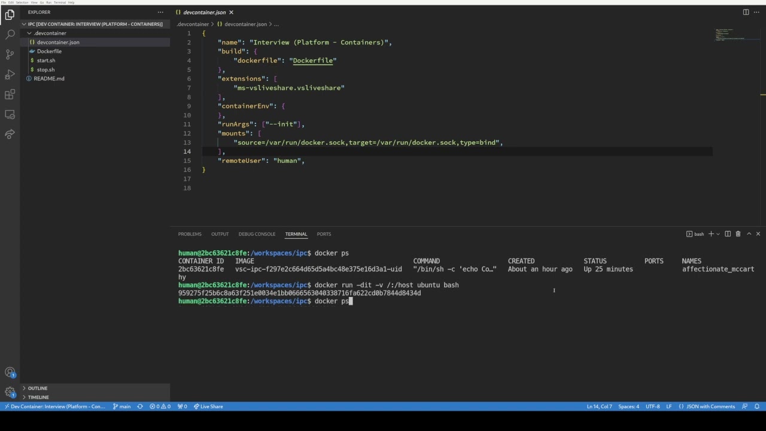This screenshot has width=766, height=431.
Task: Open Dockerfile in the file tree
Action: point(95,51)
